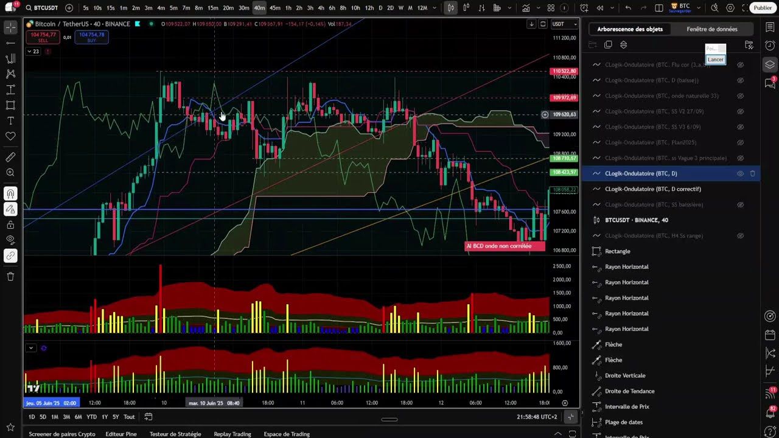Open the geometric shapes tool

click(10, 105)
